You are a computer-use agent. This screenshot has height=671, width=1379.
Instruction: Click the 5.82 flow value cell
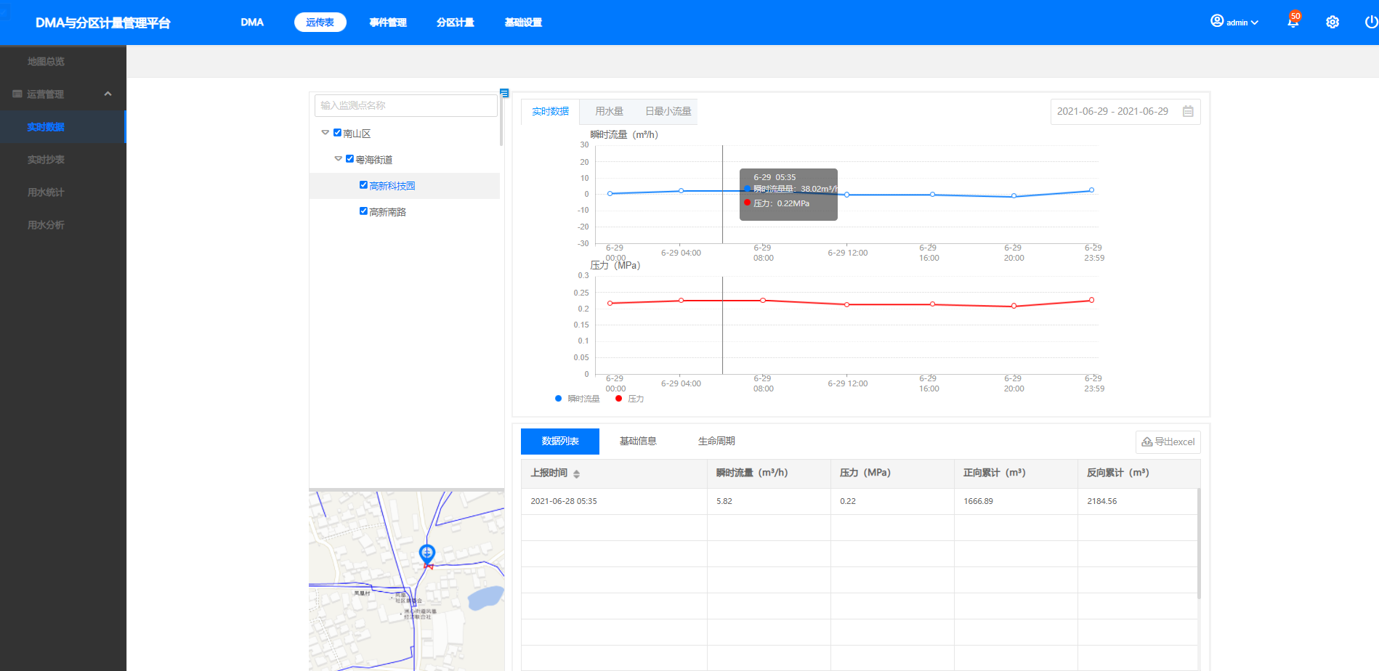tap(769, 501)
